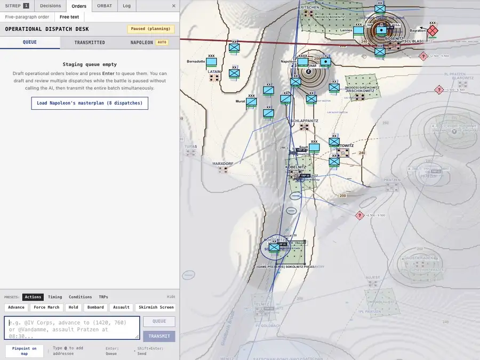Click Bagration's red enemy corps diamond
This screenshot has height=360, width=480.
coord(433,30)
